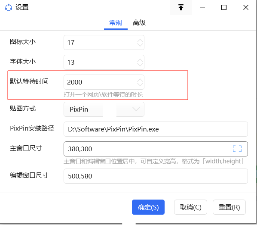Click the pin-to-top arrow icon
Screen dimensions: 257x225
click(181, 7)
